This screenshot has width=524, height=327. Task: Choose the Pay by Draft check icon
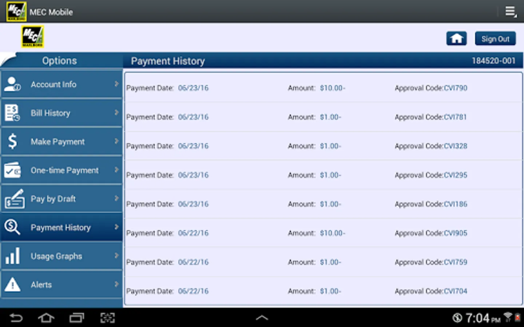14,198
